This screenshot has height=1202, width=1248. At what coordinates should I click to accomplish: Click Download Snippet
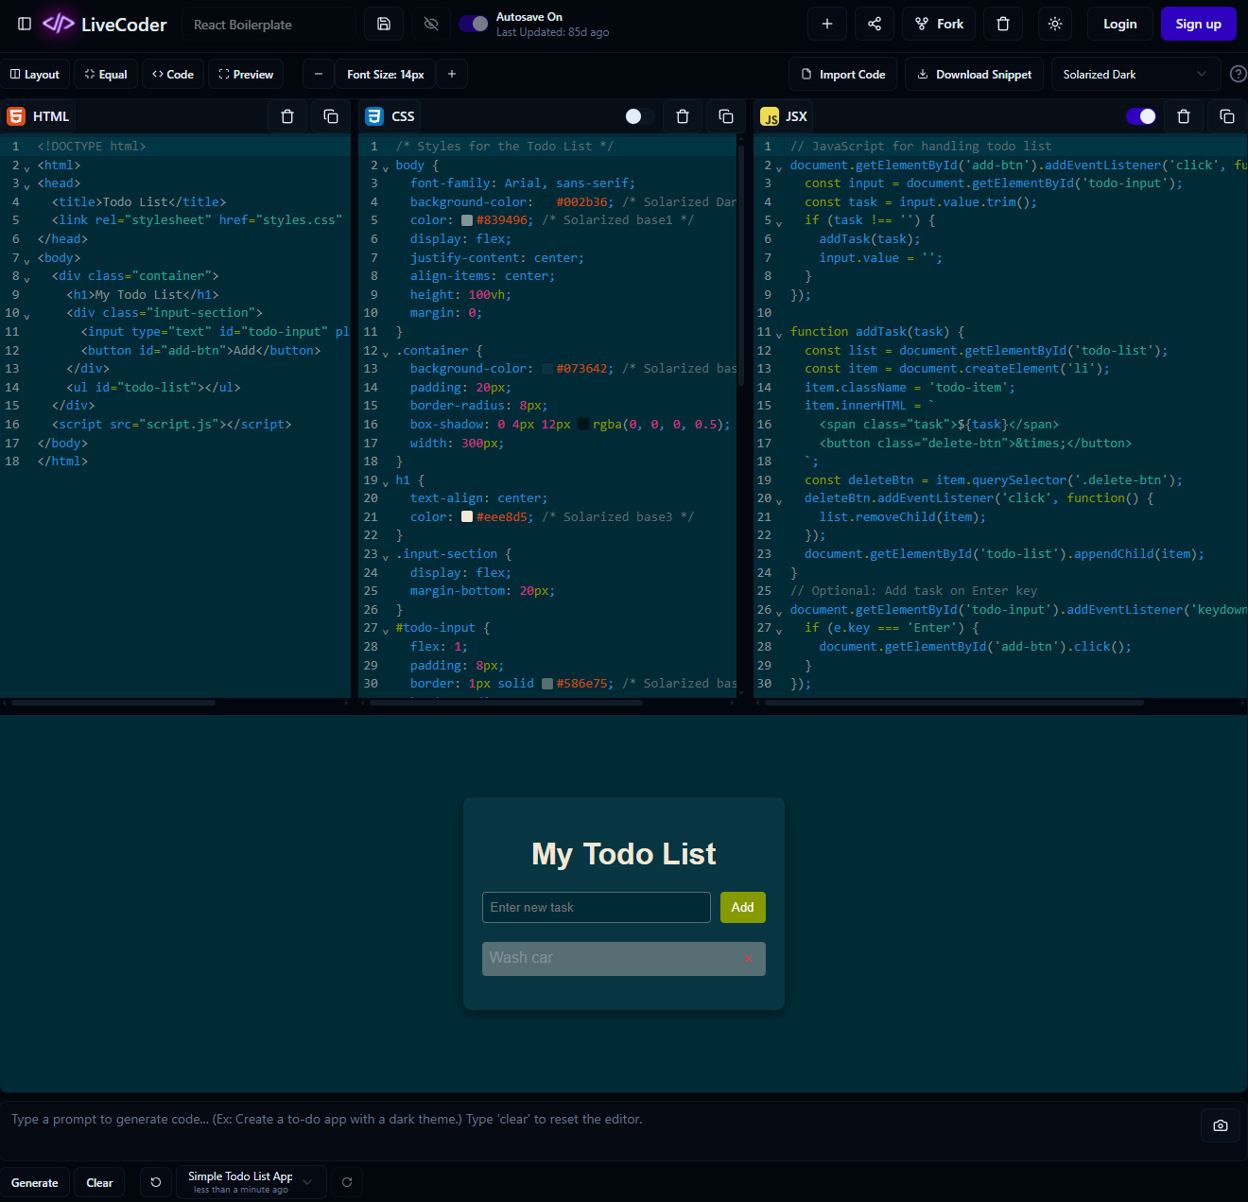(x=975, y=74)
